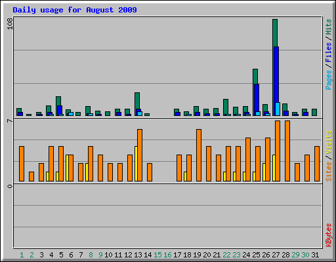Click the orange sites bar for day 13
The height and width of the screenshot is (262, 336).
point(140,155)
